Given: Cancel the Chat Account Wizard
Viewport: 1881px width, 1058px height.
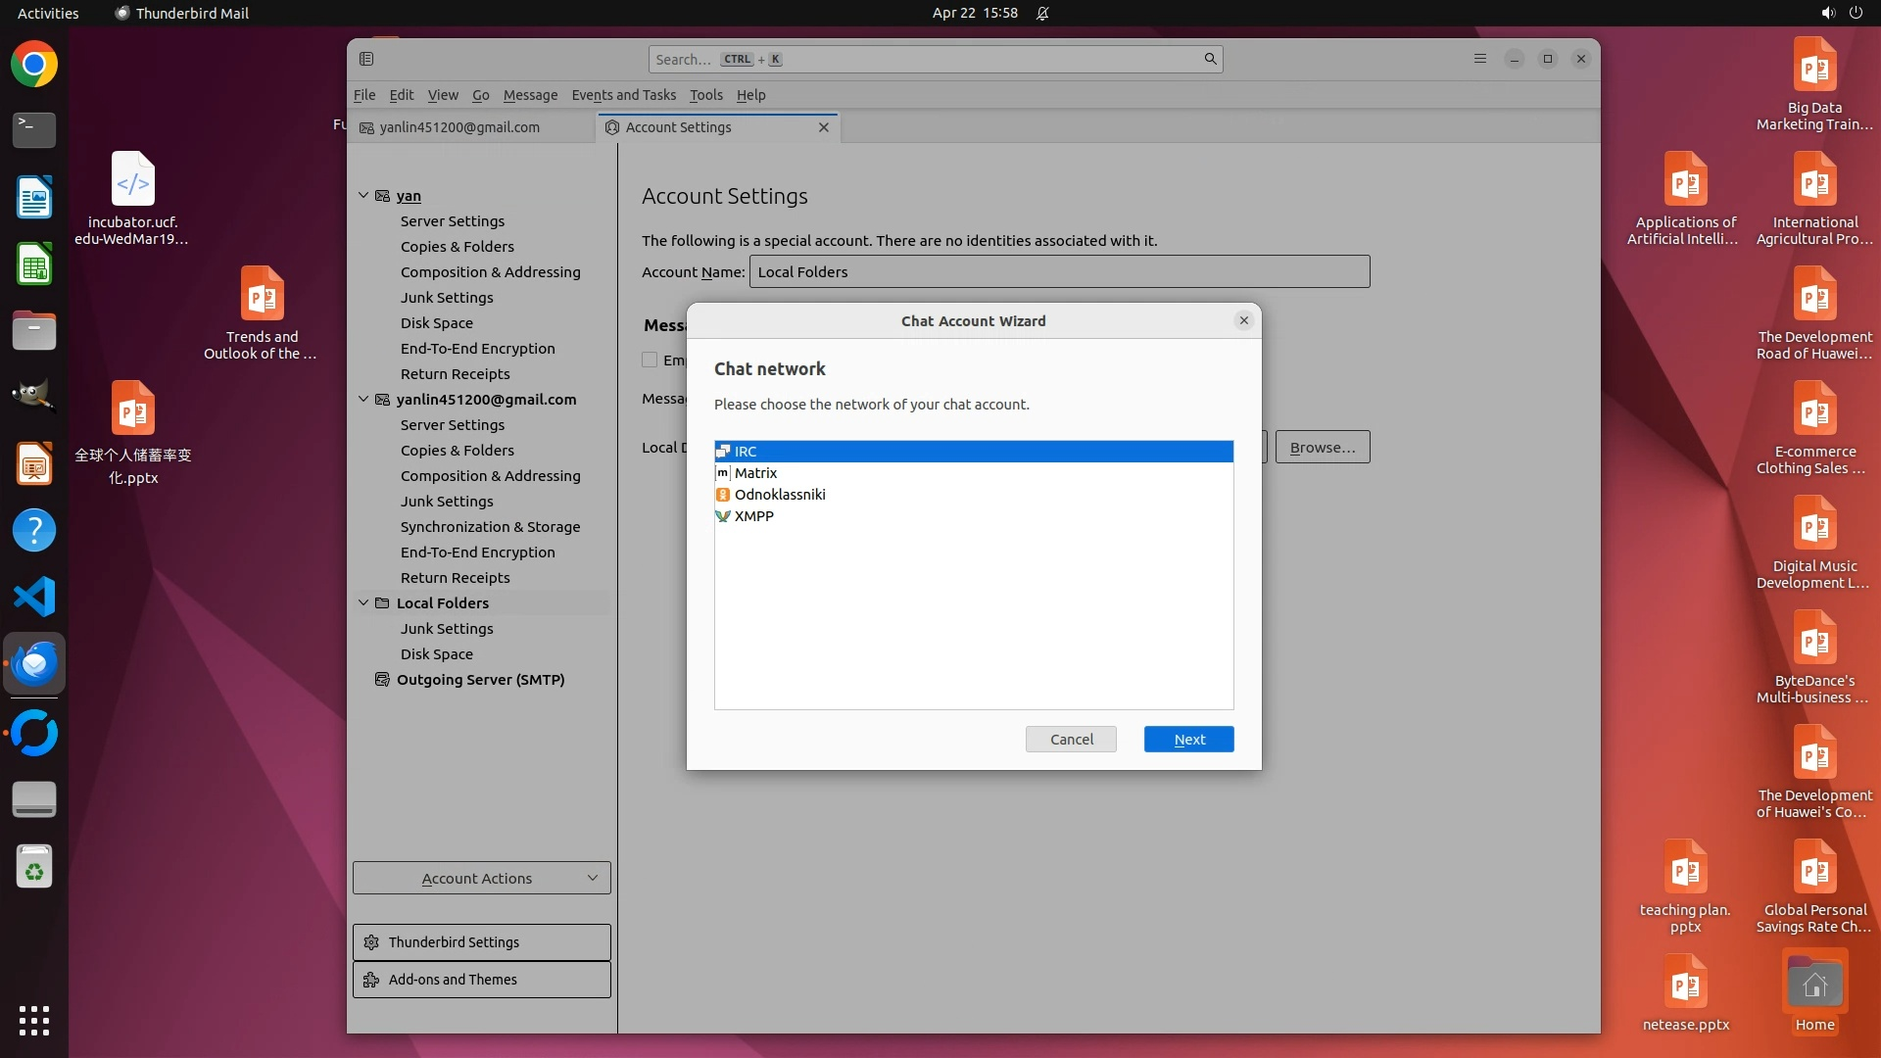Looking at the screenshot, I should point(1071,740).
